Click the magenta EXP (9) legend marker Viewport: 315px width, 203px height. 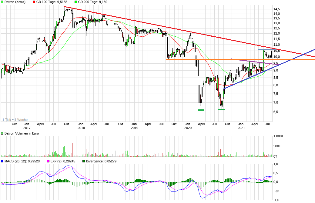click(x=48, y=161)
